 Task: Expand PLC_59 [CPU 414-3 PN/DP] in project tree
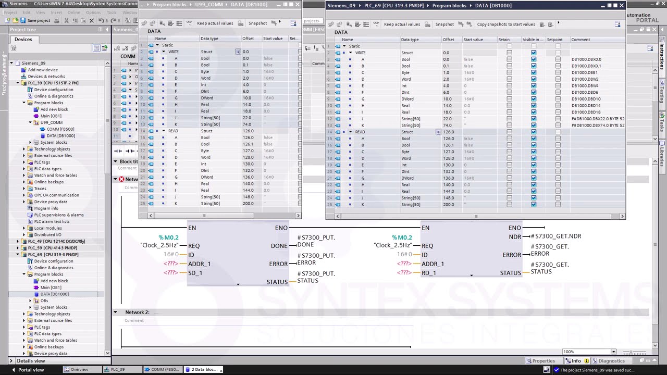17,248
